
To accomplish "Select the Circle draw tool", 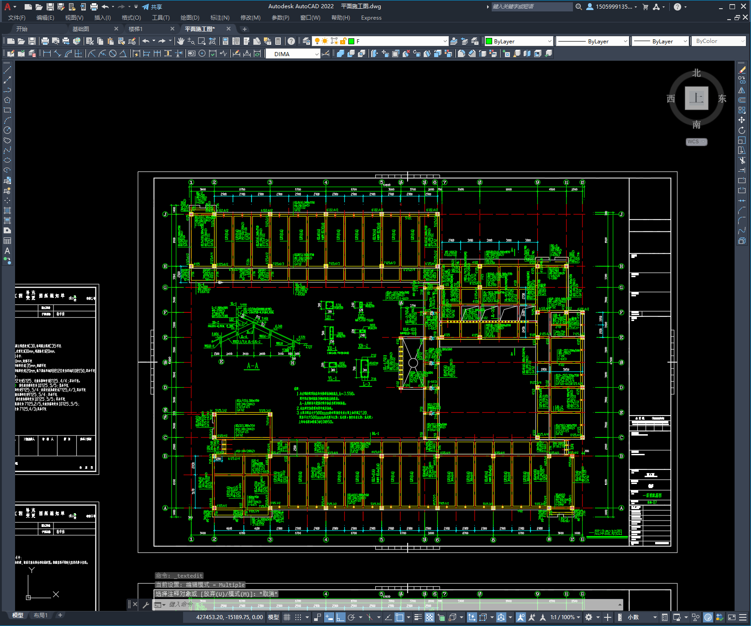I will (7, 130).
